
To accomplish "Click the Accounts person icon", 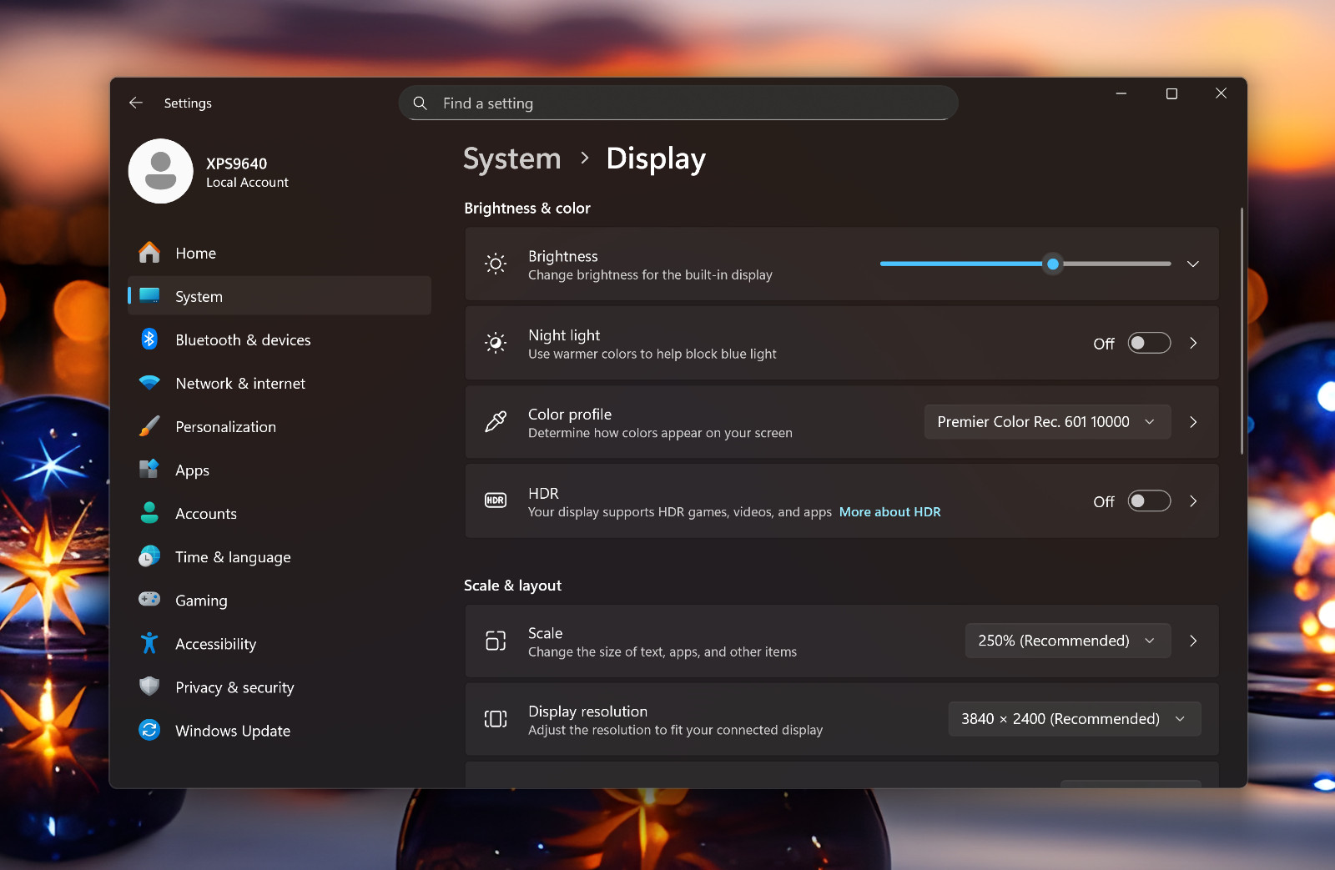I will (149, 513).
